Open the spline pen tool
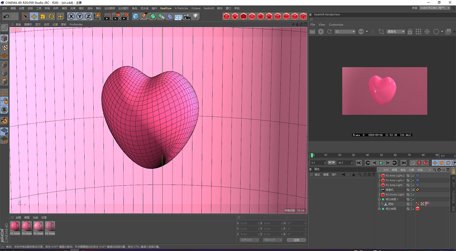The image size is (456, 251). point(144,16)
